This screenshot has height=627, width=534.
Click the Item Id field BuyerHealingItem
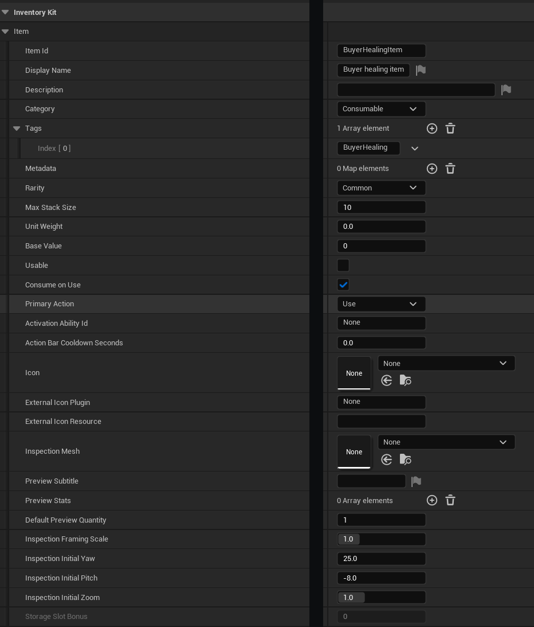click(381, 50)
